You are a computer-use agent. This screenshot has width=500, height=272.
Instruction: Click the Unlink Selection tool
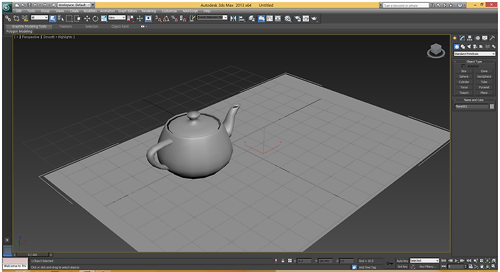tap(17, 19)
